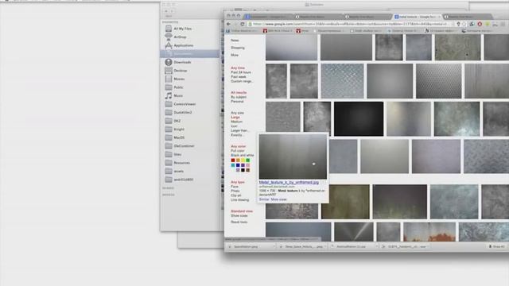Click the Chrome address bar
Image resolution: width=509 pixels, height=286 pixels.
tap(351, 24)
